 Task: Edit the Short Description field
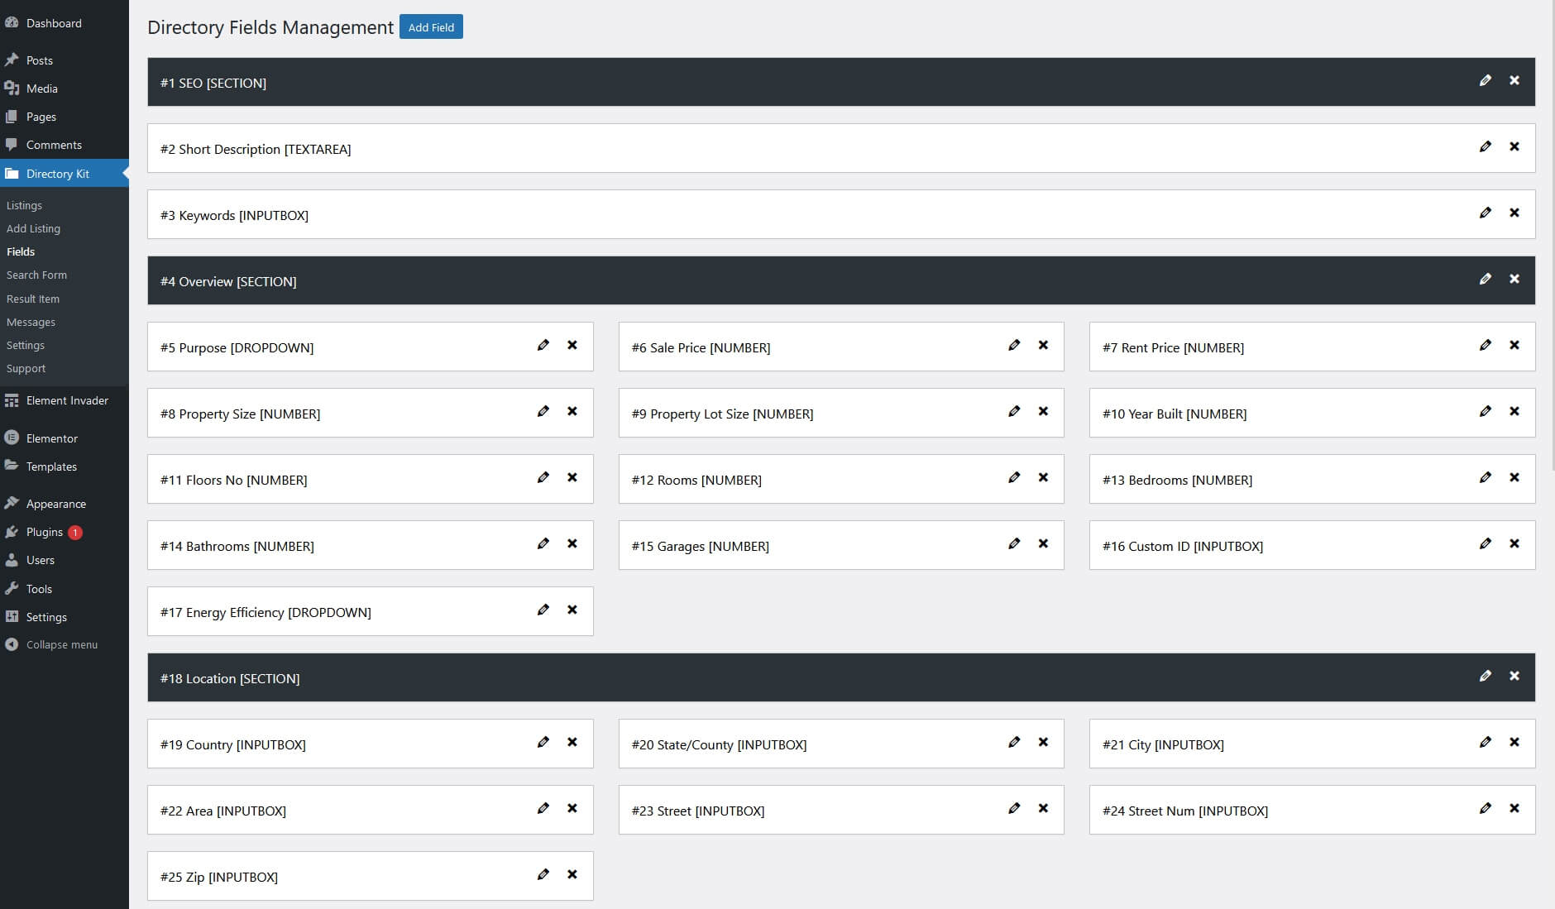tap(1486, 146)
